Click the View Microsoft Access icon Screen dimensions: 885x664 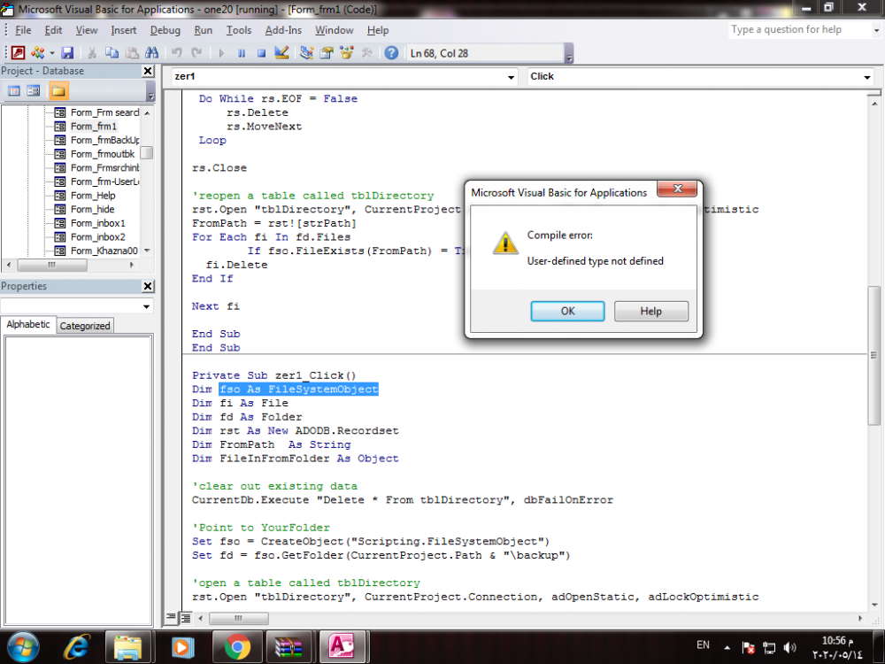18,52
